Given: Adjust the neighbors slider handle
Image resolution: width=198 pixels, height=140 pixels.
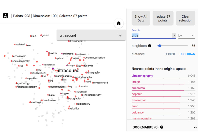Looking at the screenshot, I should click(x=160, y=46).
